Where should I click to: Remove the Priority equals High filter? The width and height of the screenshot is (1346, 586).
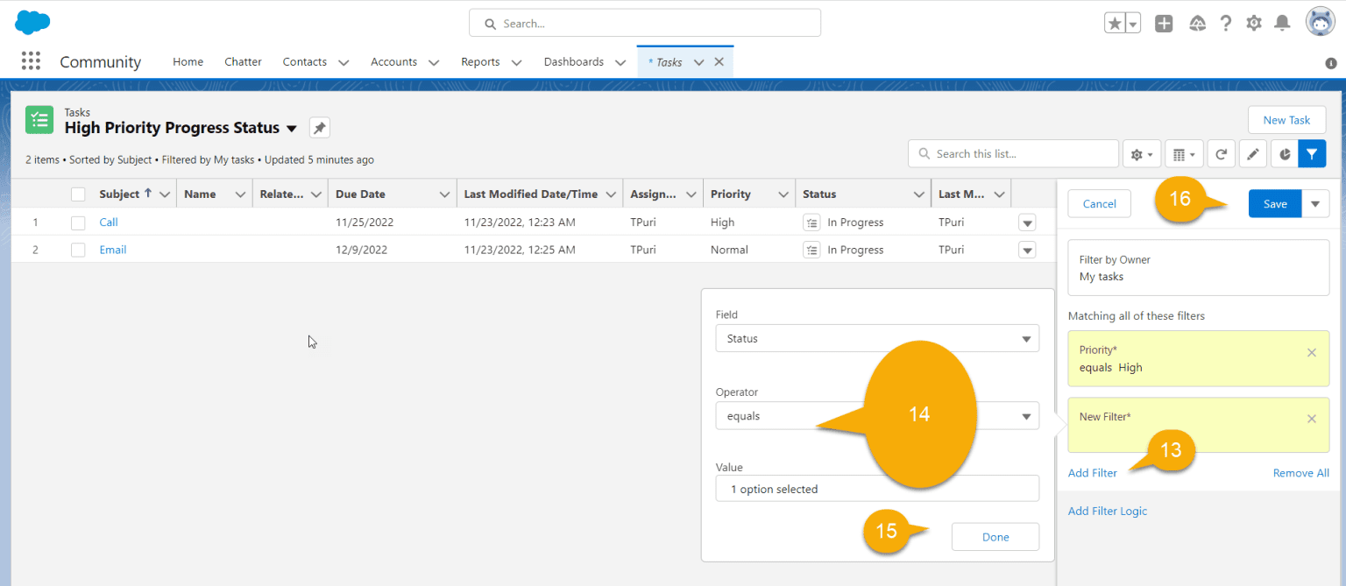click(1311, 352)
